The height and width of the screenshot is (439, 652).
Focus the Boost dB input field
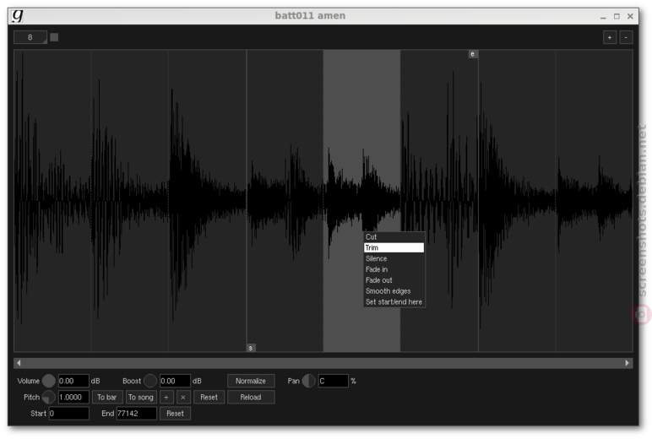pos(175,381)
